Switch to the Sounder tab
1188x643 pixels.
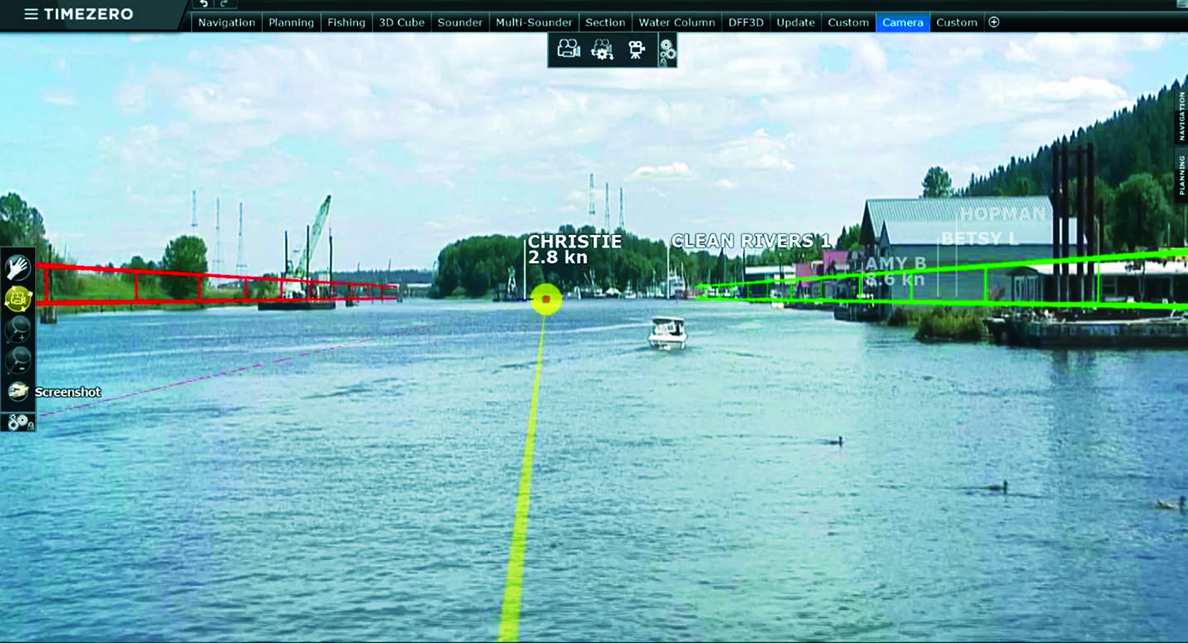coord(460,22)
